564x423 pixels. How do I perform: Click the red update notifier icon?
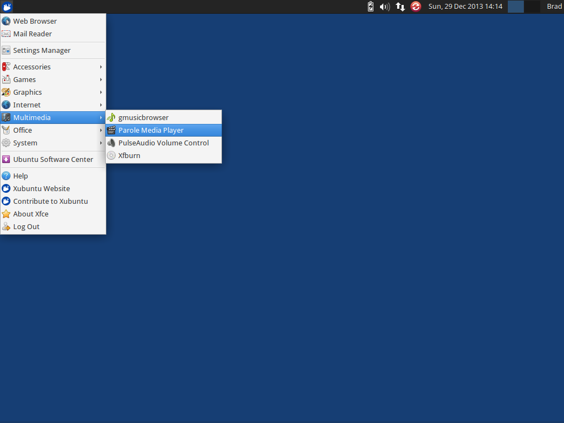coord(416,7)
